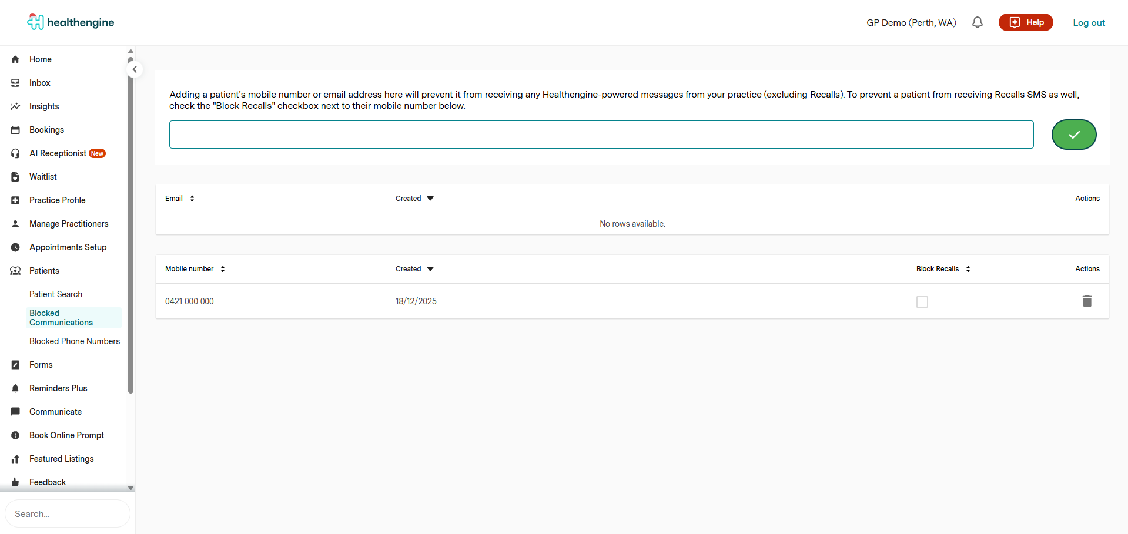Screen dimensions: 1128x534
Task: Click the red Help button
Action: [x=1026, y=22]
